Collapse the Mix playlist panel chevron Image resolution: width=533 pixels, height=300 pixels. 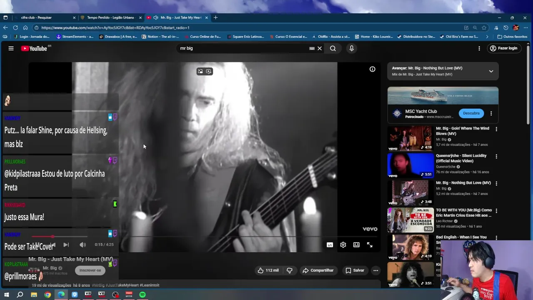point(491,71)
